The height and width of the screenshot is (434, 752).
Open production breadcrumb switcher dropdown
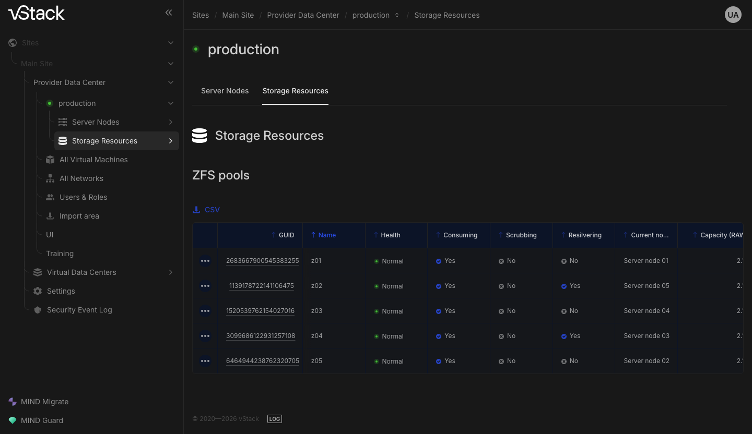pos(397,15)
